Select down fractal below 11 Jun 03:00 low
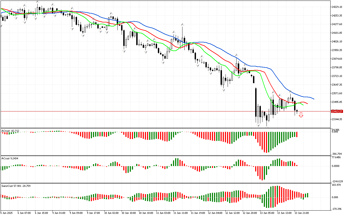This screenshot has width=346, height=216. (163, 63)
